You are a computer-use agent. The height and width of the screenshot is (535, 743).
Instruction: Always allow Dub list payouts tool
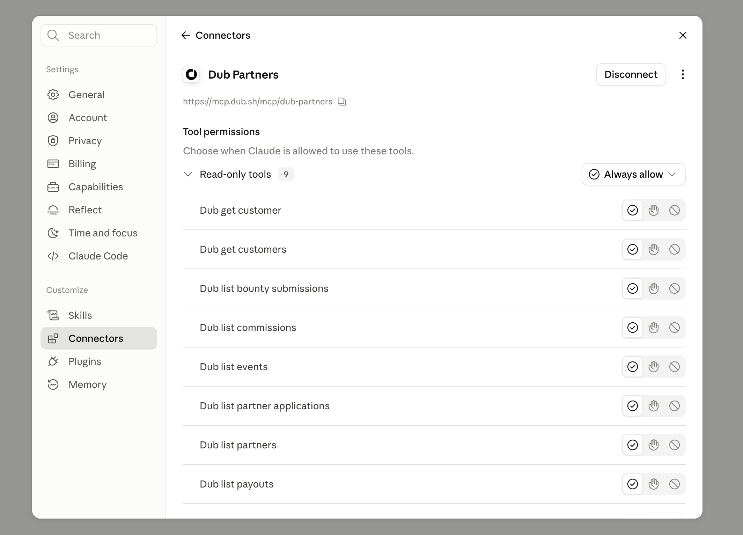[x=632, y=484]
